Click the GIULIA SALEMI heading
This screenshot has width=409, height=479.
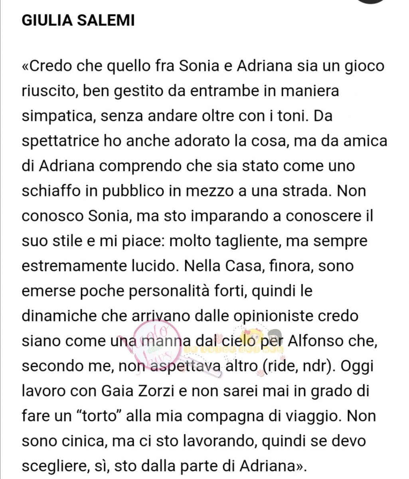(78, 20)
